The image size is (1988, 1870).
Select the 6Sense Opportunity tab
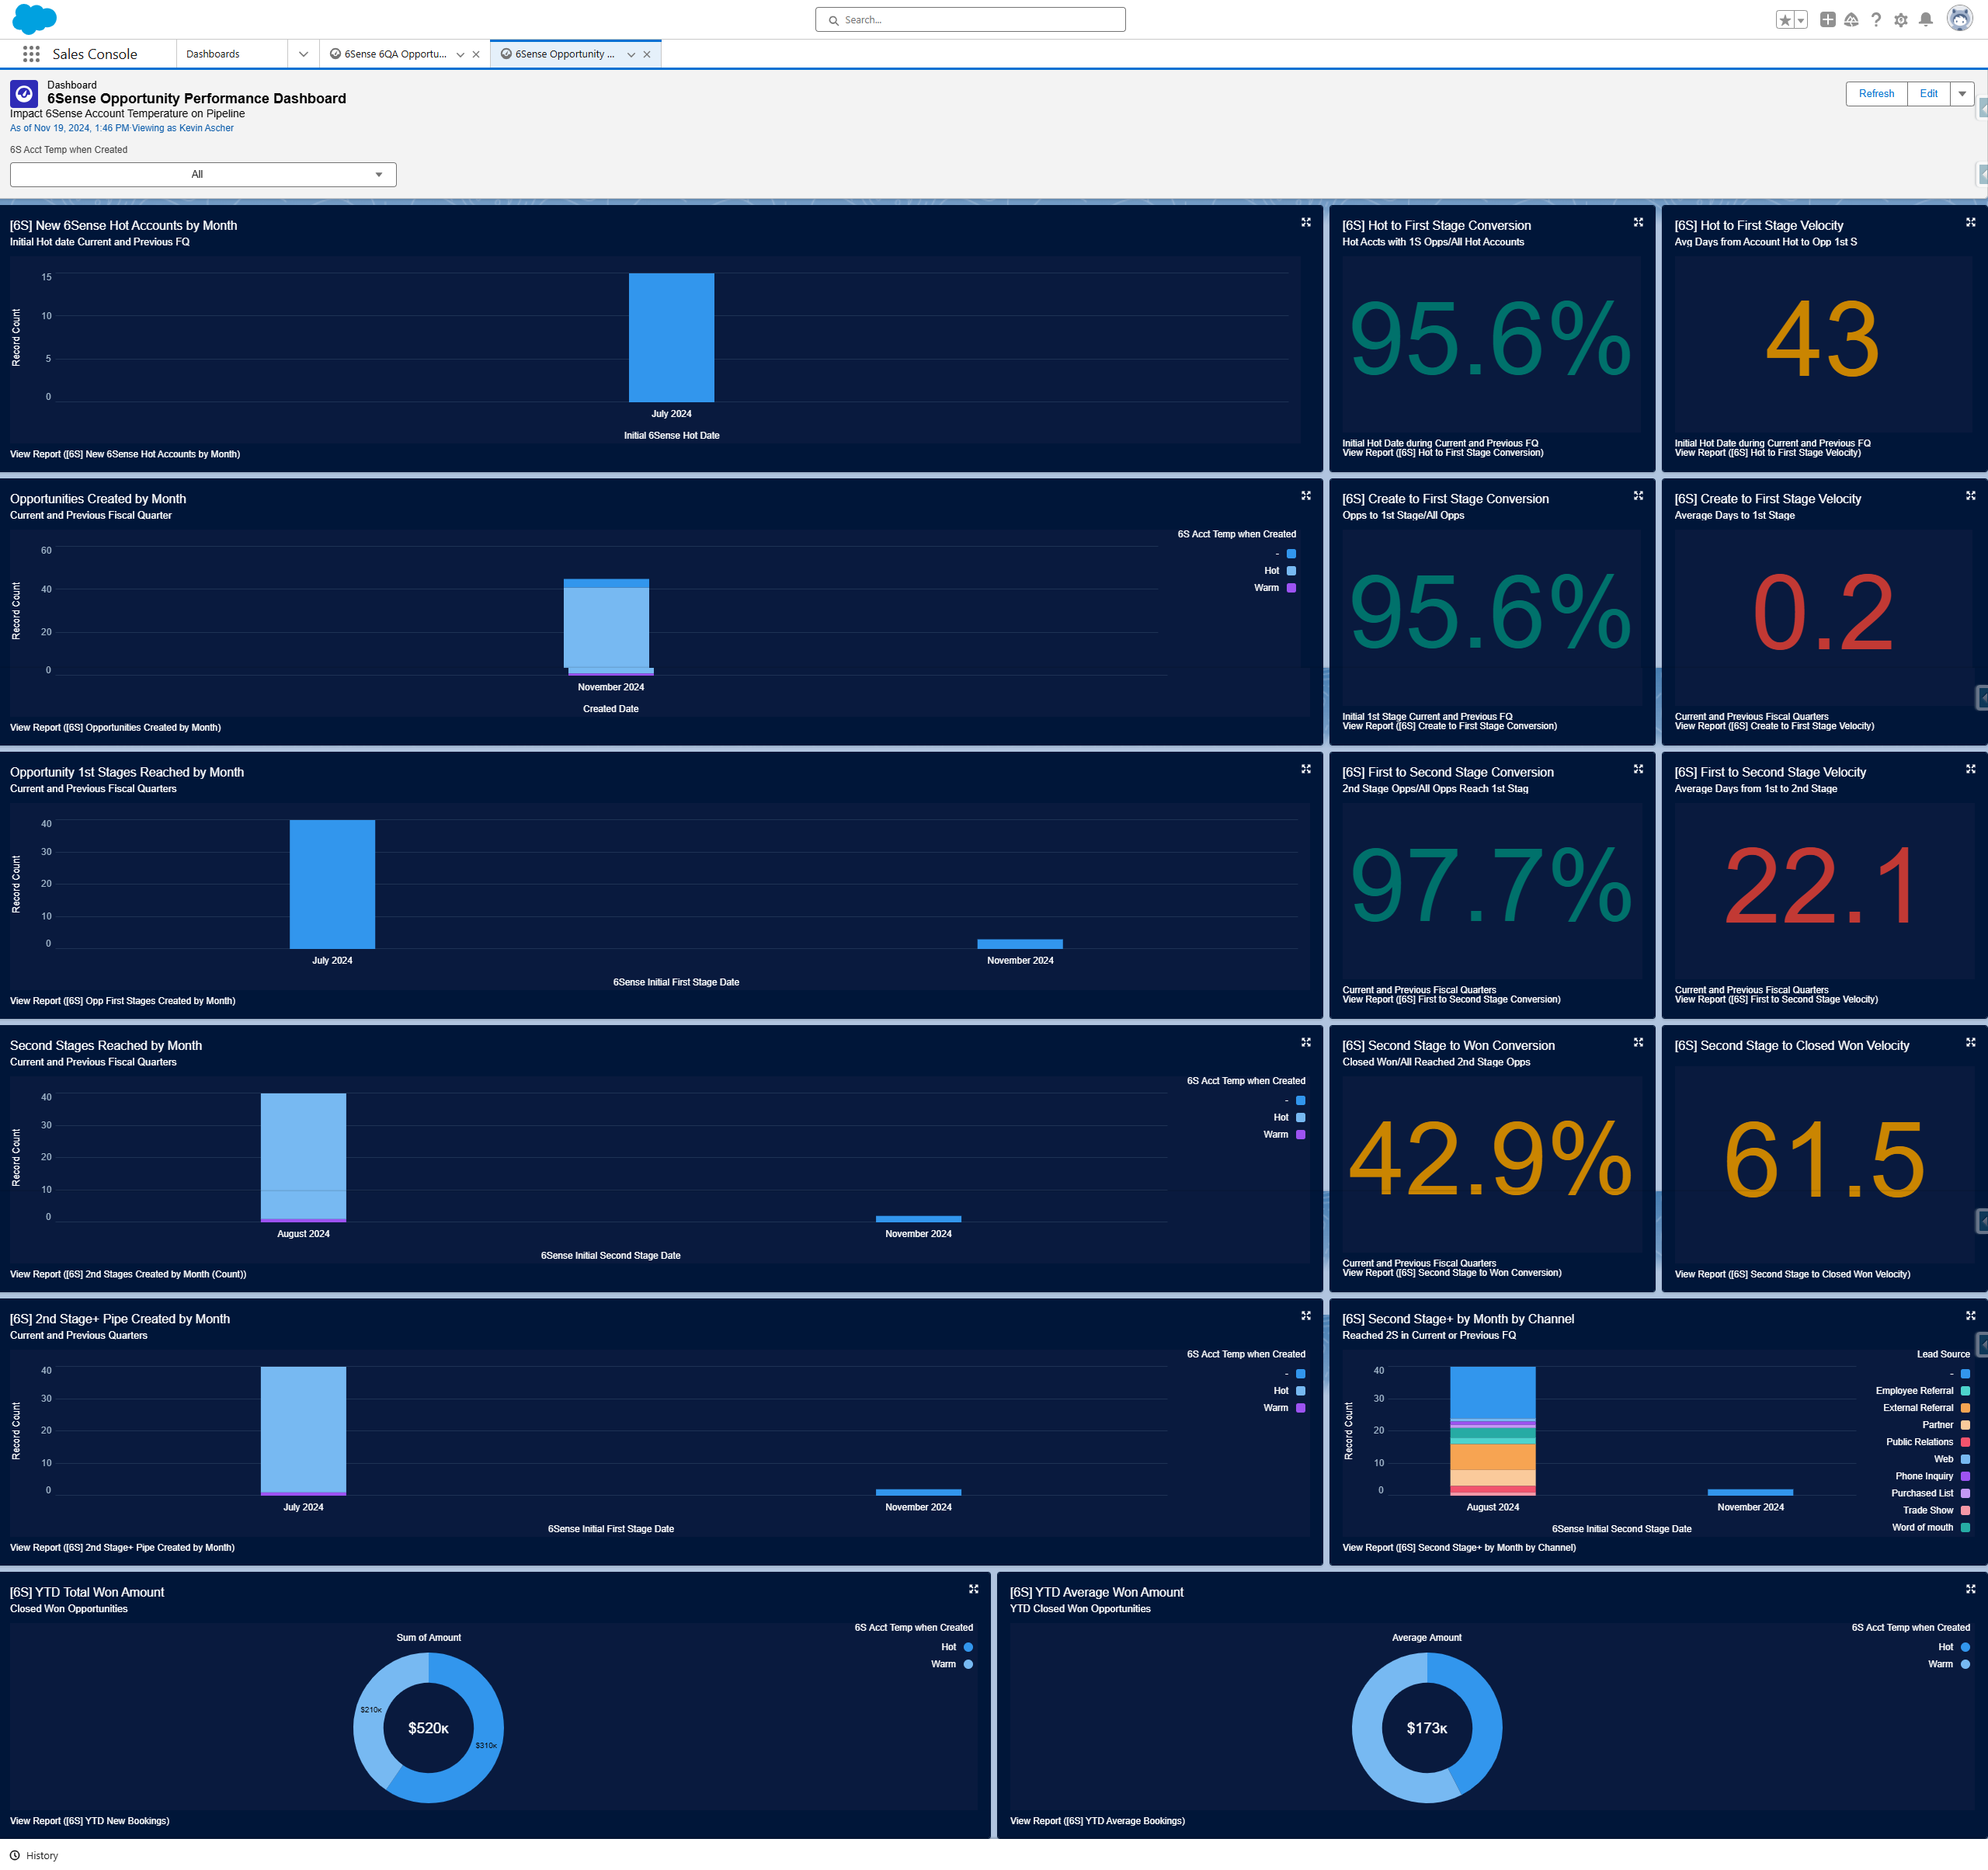pos(559,55)
